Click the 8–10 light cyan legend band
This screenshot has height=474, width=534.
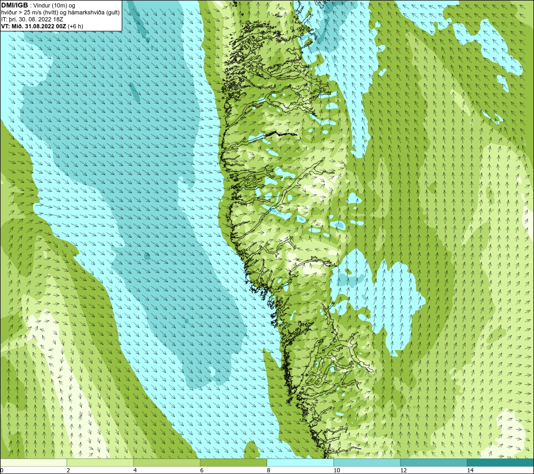pyautogui.click(x=300, y=462)
